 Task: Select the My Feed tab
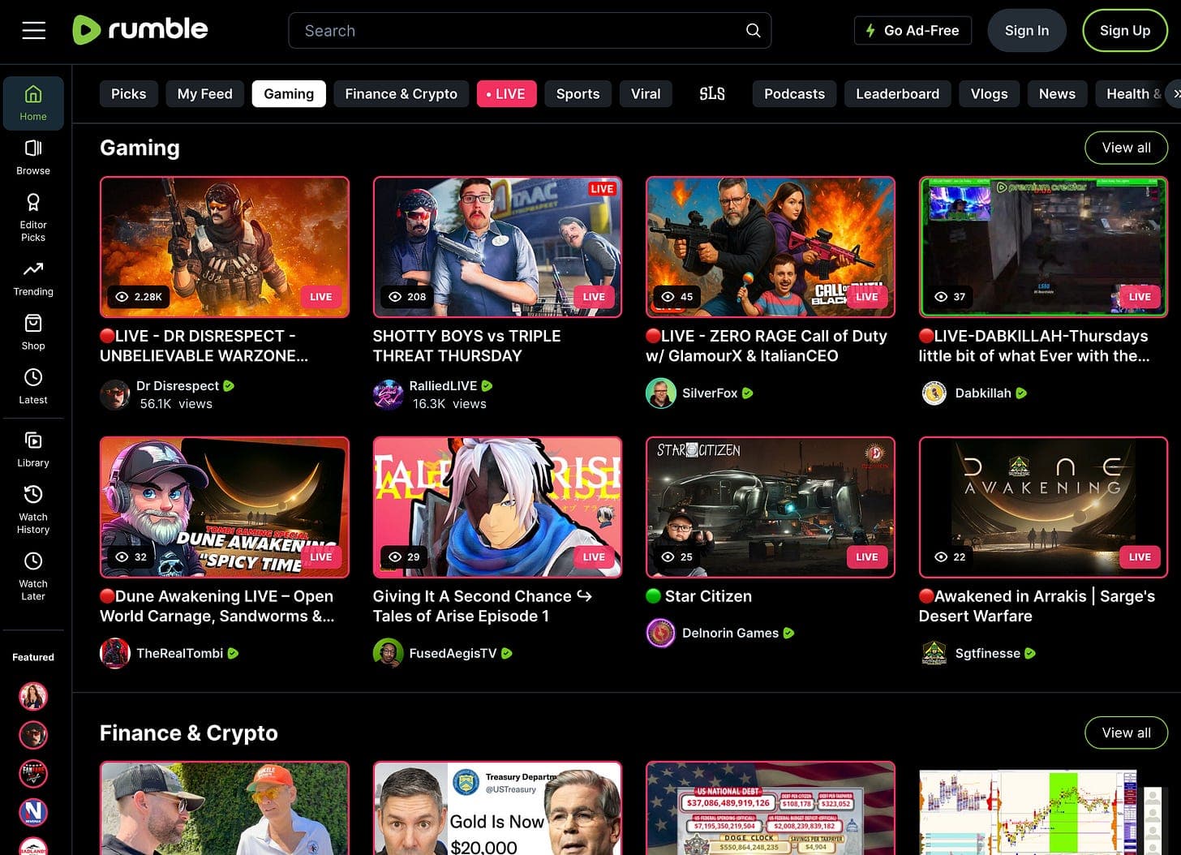click(205, 94)
